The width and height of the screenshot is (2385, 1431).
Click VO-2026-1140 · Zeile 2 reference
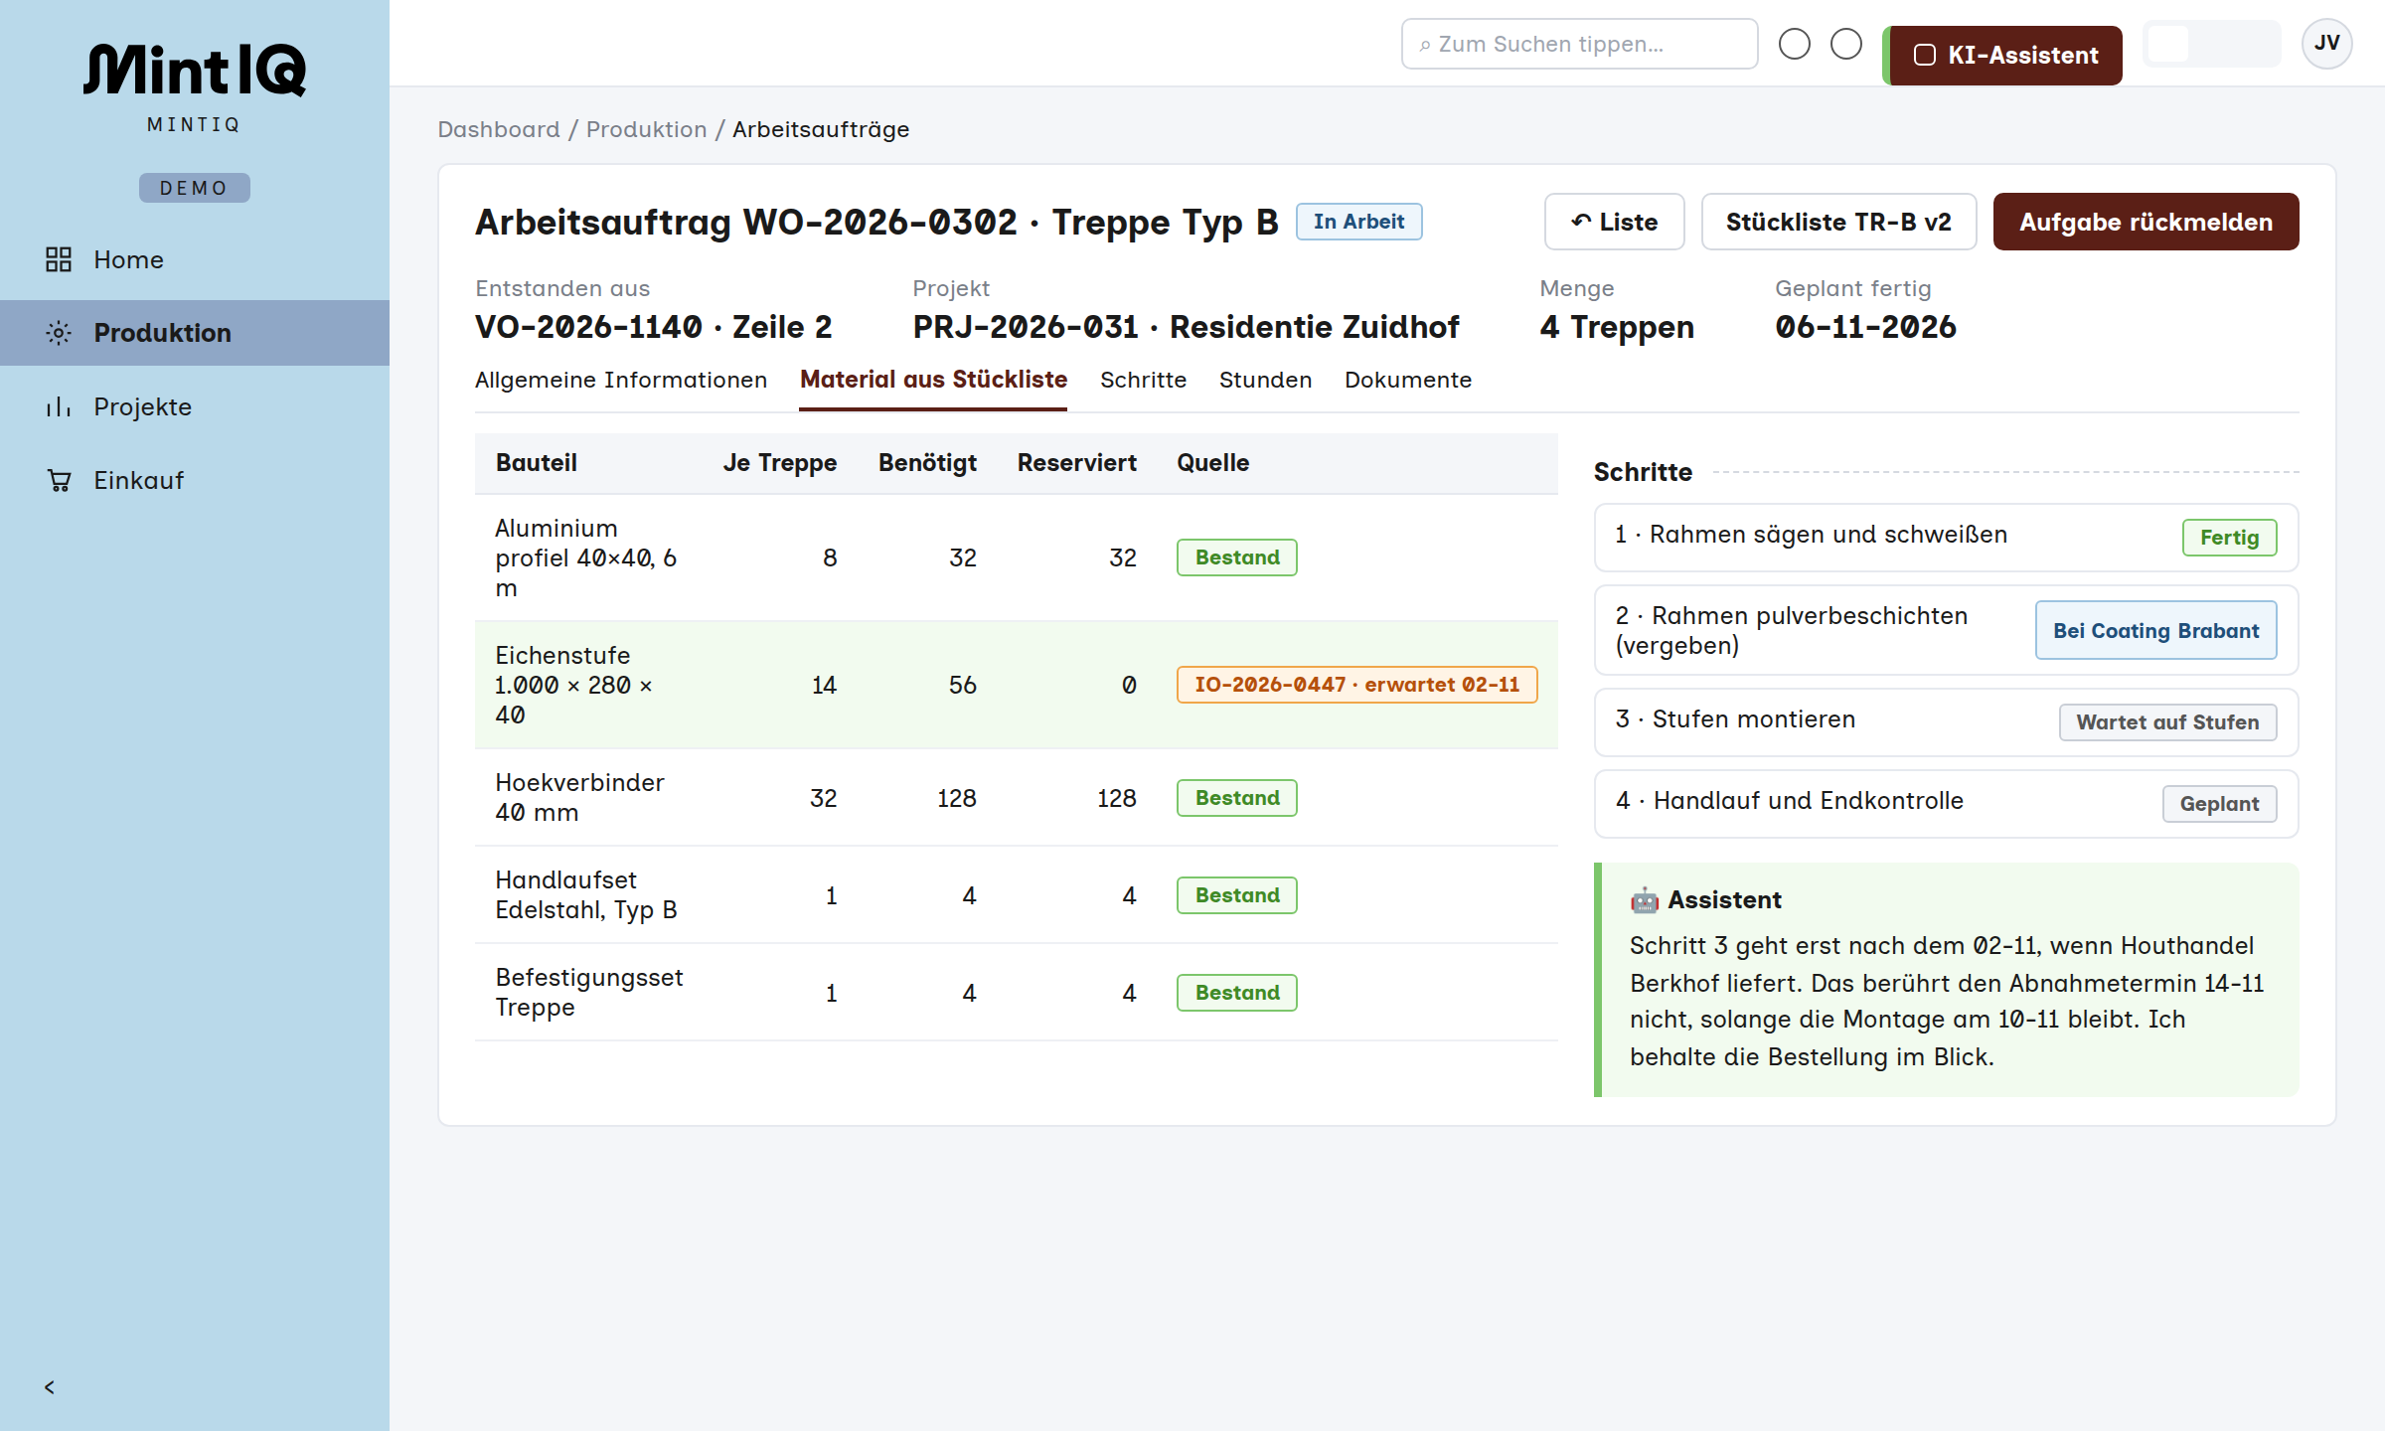point(654,327)
